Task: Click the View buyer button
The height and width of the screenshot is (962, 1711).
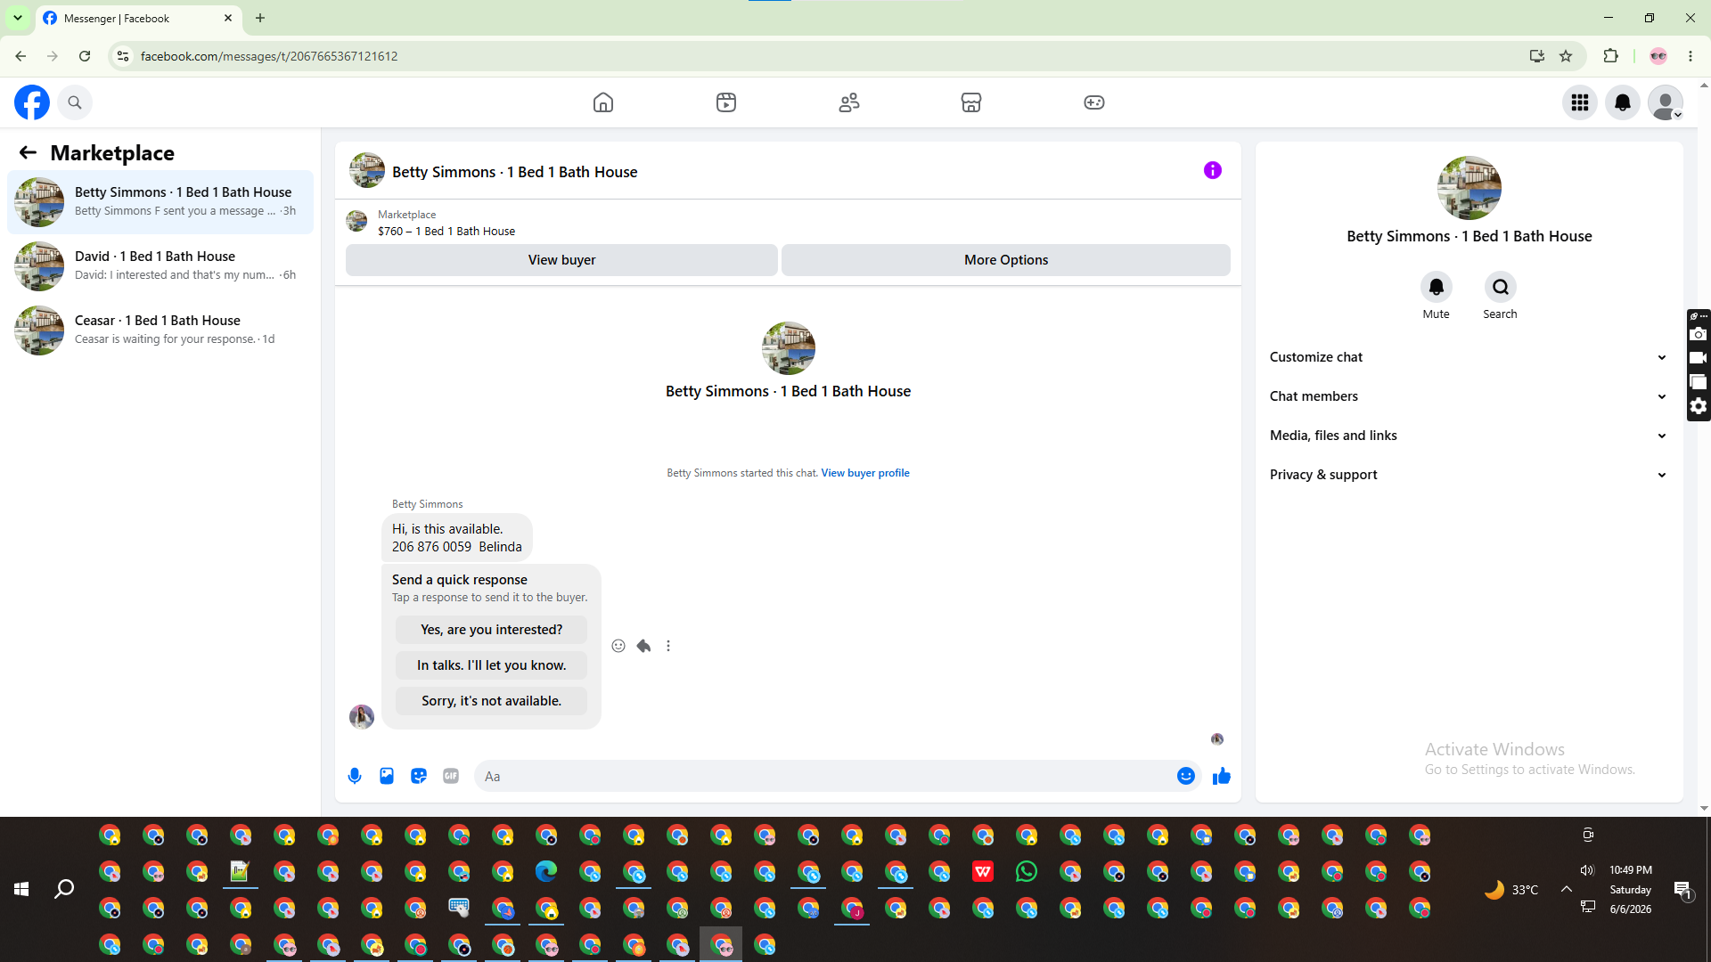Action: pos(561,260)
